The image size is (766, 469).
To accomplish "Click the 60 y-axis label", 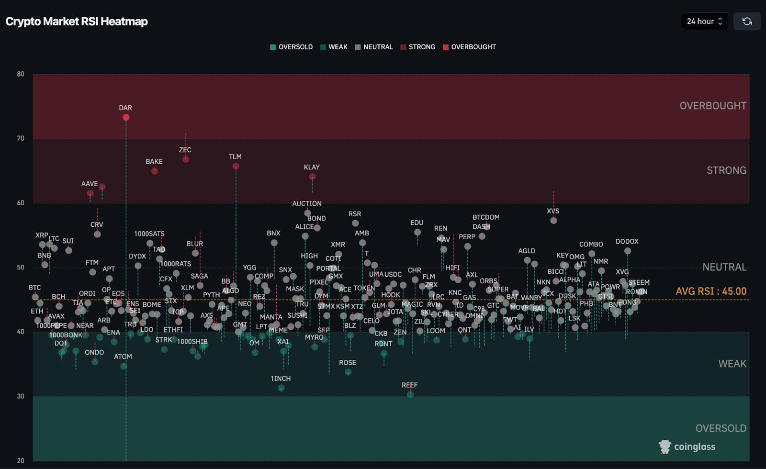I will click(x=21, y=203).
